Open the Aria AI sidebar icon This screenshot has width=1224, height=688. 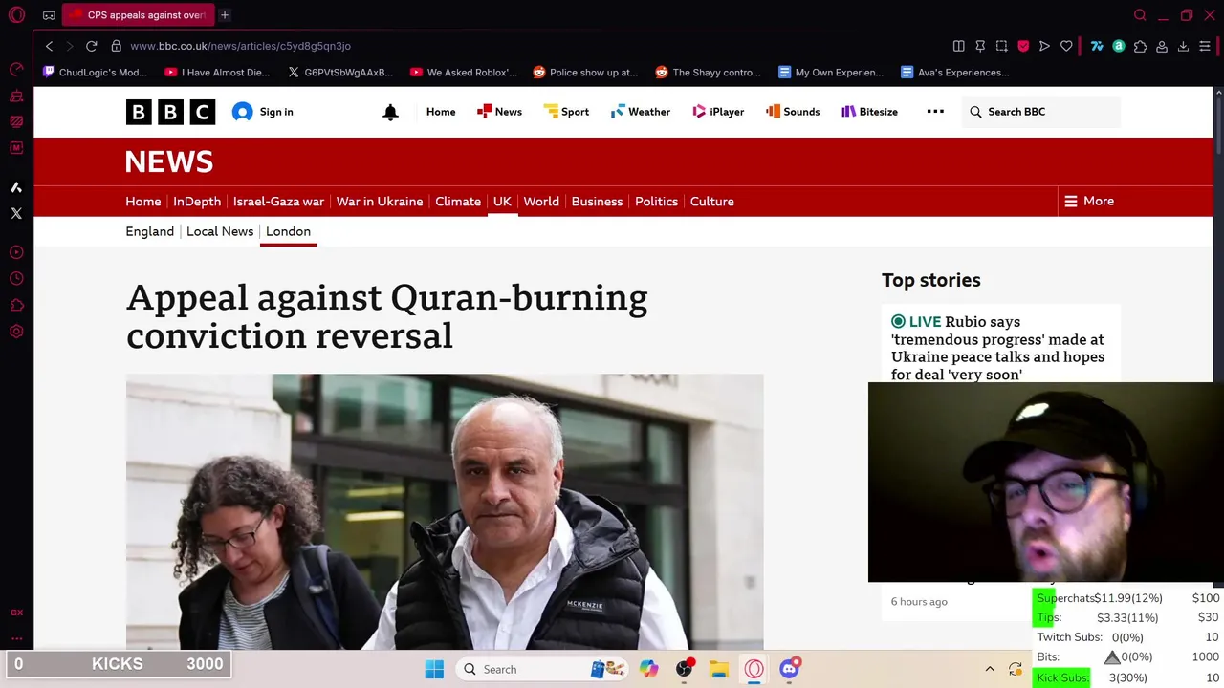click(x=16, y=187)
